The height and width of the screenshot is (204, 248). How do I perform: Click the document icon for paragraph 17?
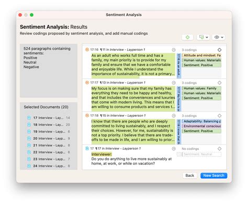87,148
